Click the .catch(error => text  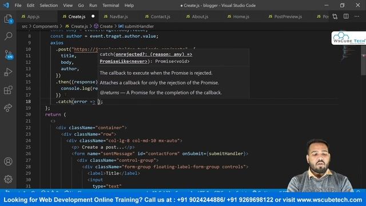[x=75, y=102]
